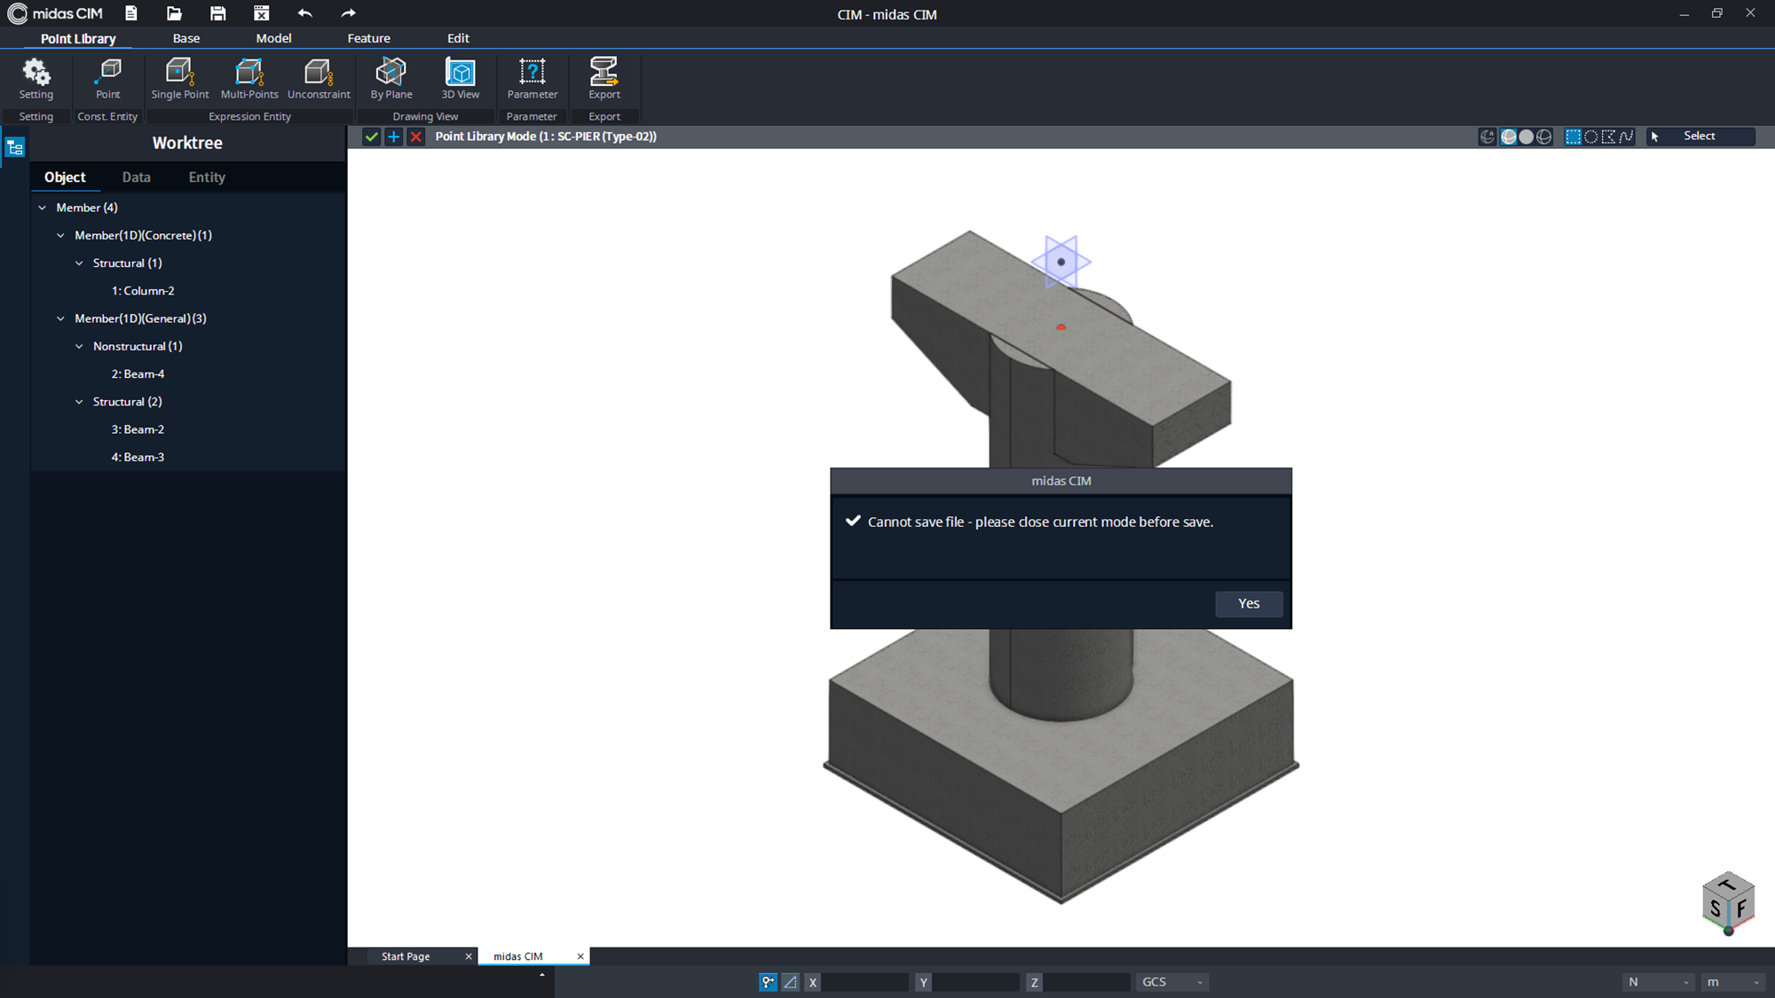Viewport: 1775px width, 998px height.
Task: Undo the last action
Action: [x=305, y=13]
